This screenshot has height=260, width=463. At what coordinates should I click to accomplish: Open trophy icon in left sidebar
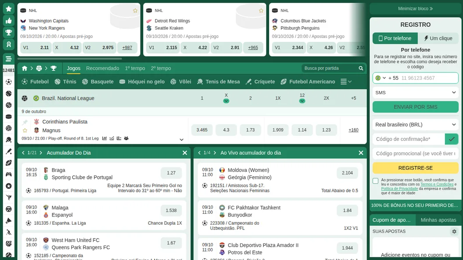[9, 32]
